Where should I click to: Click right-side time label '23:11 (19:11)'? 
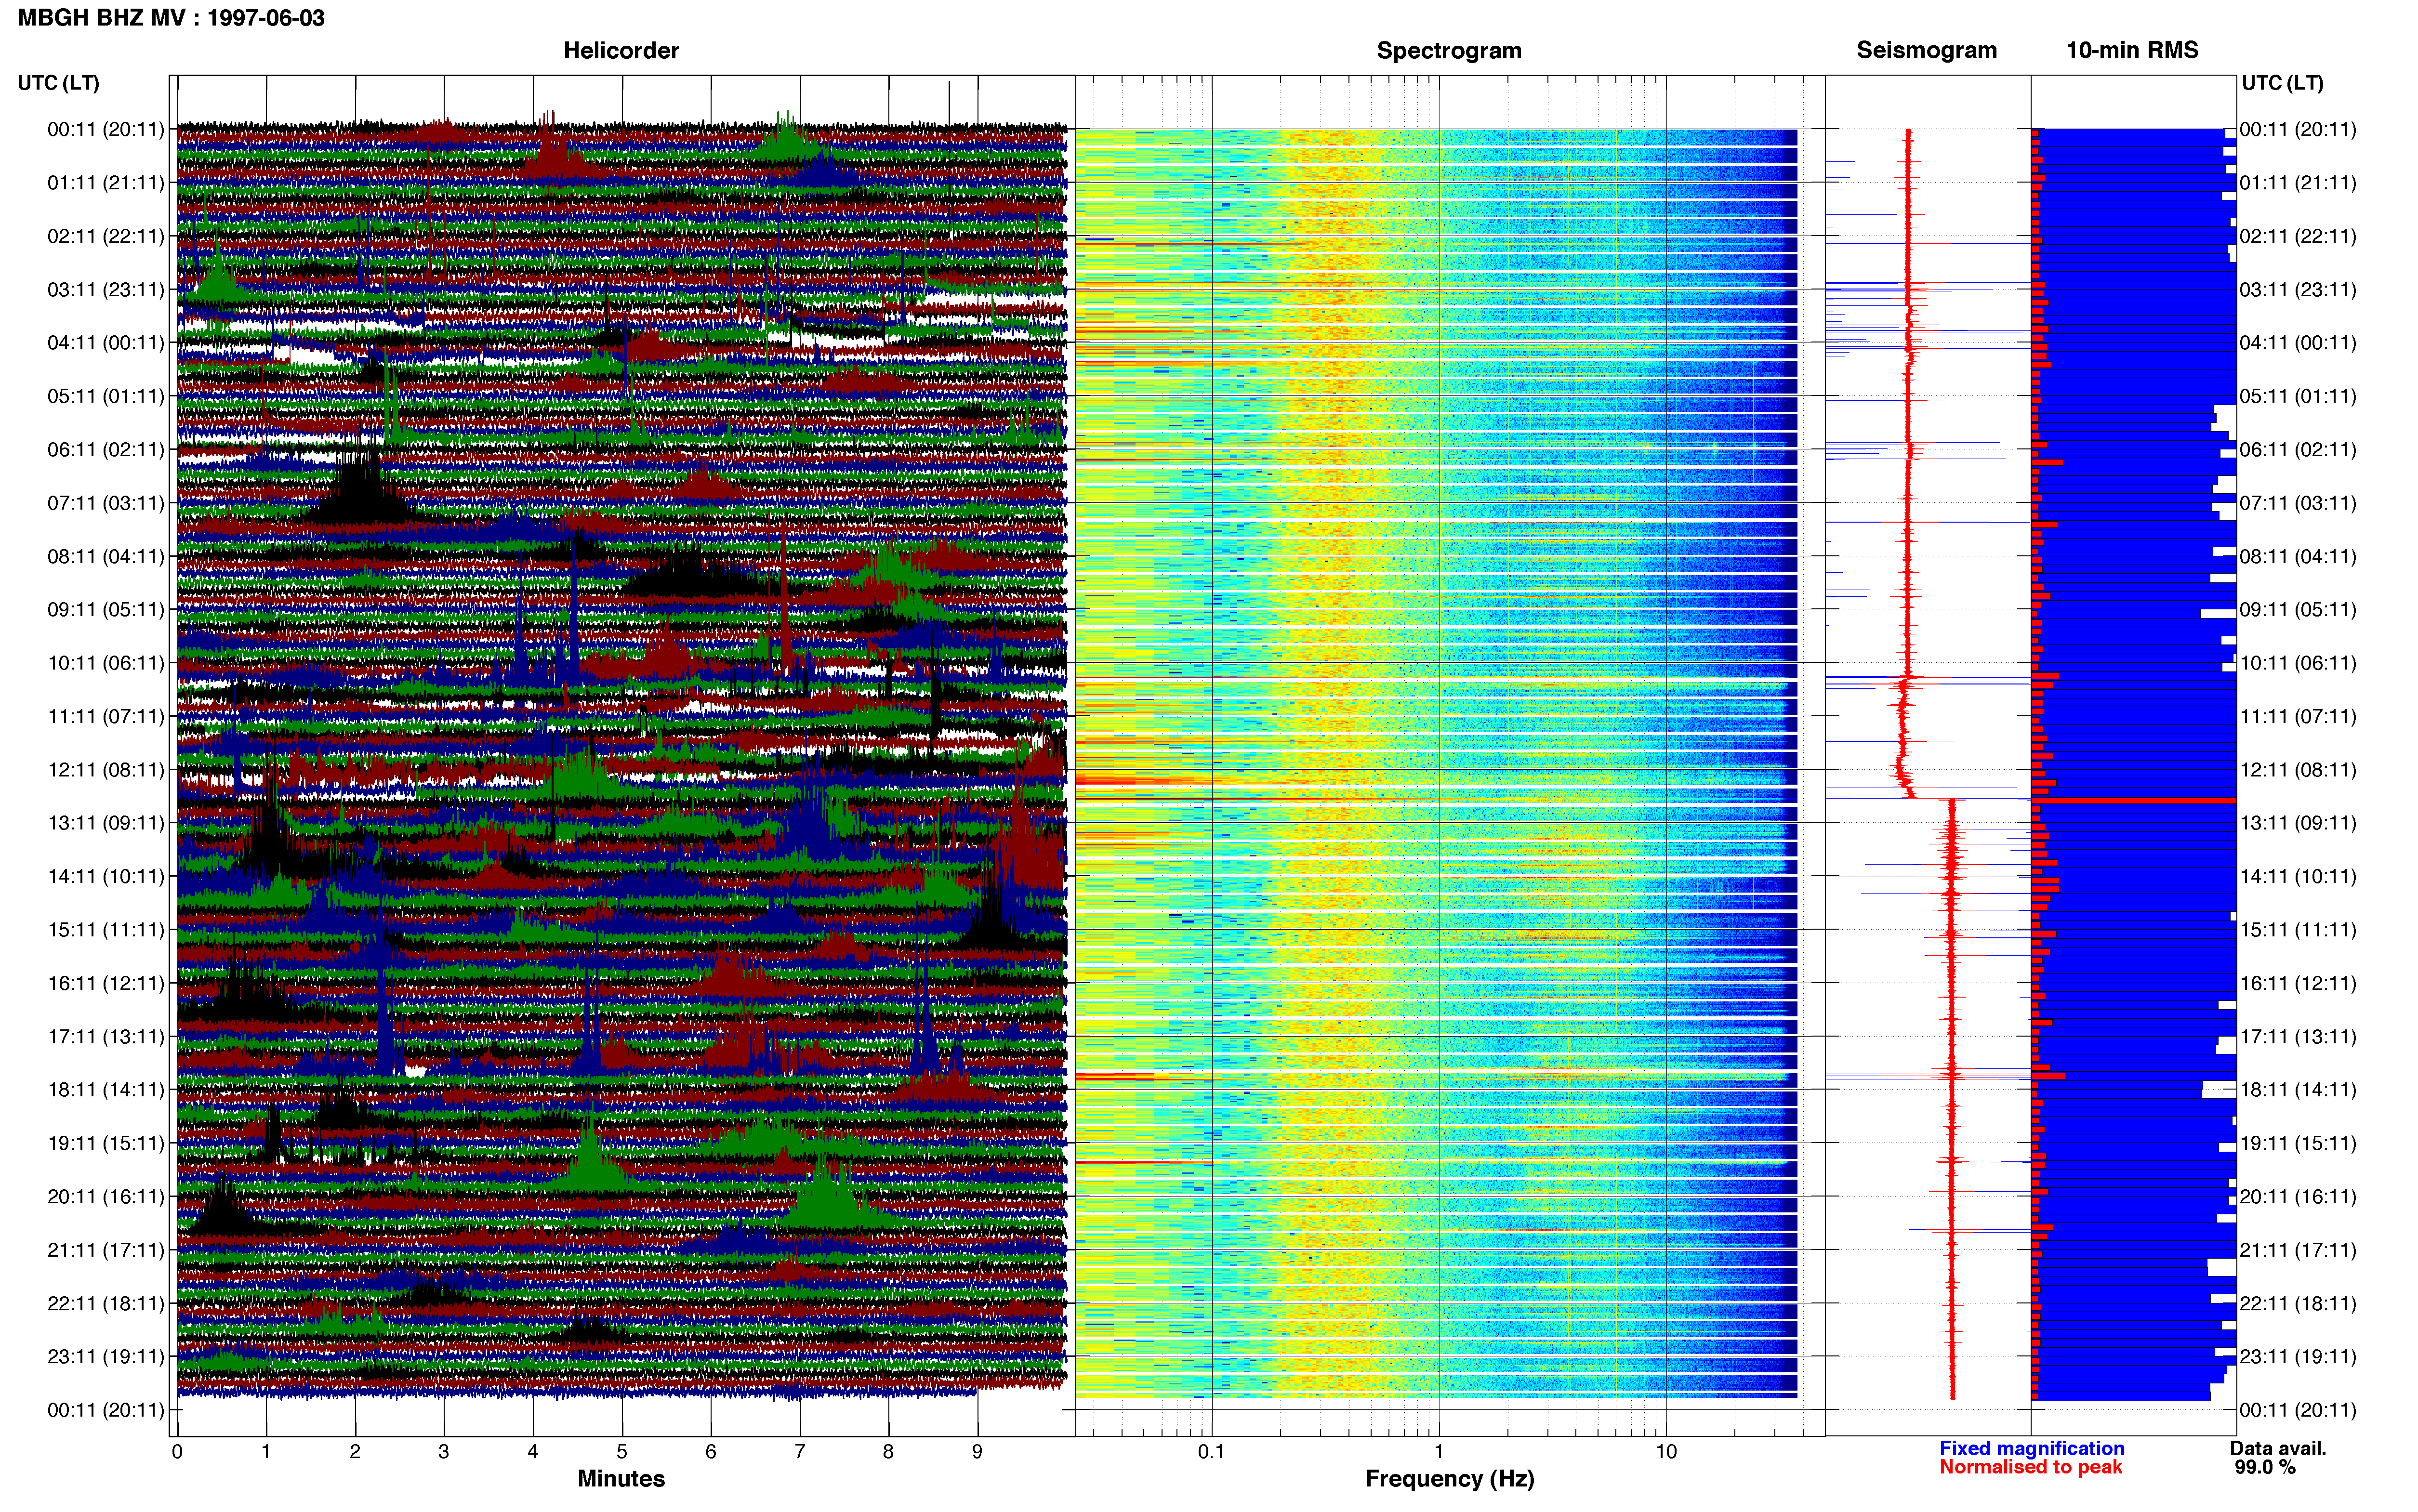pos(2298,1357)
